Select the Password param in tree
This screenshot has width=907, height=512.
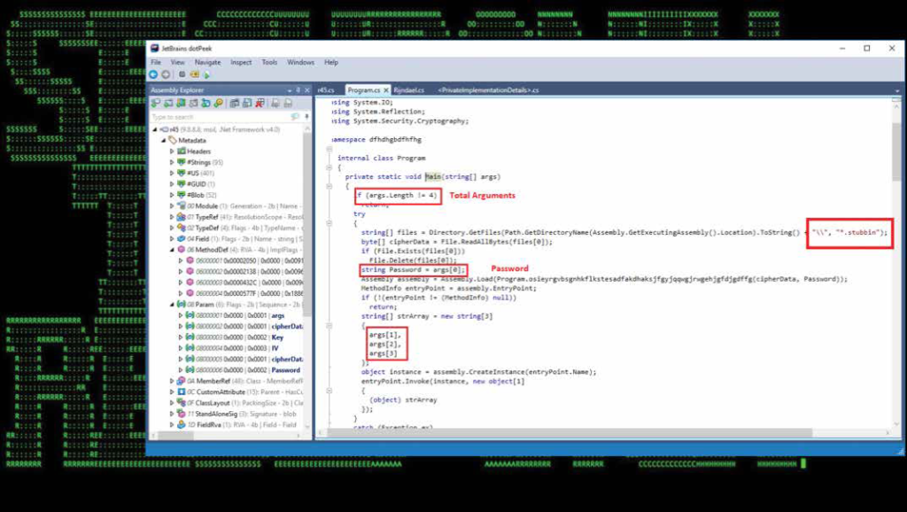pyautogui.click(x=285, y=369)
